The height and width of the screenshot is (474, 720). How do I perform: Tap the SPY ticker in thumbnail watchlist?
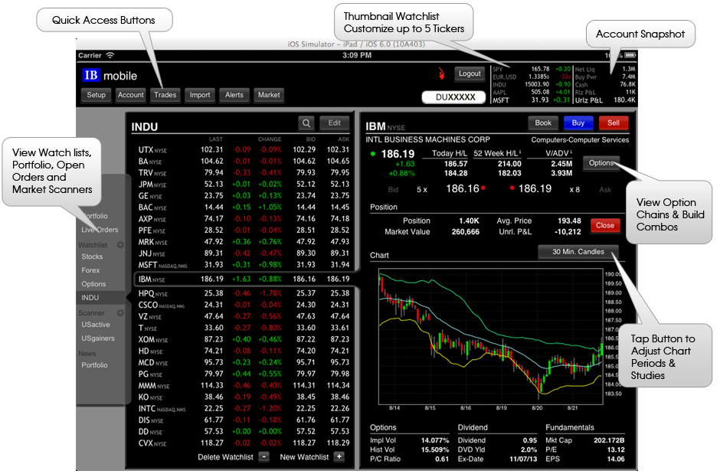coord(498,69)
